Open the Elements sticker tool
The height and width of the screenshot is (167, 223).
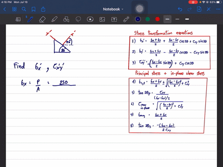tap(90, 19)
